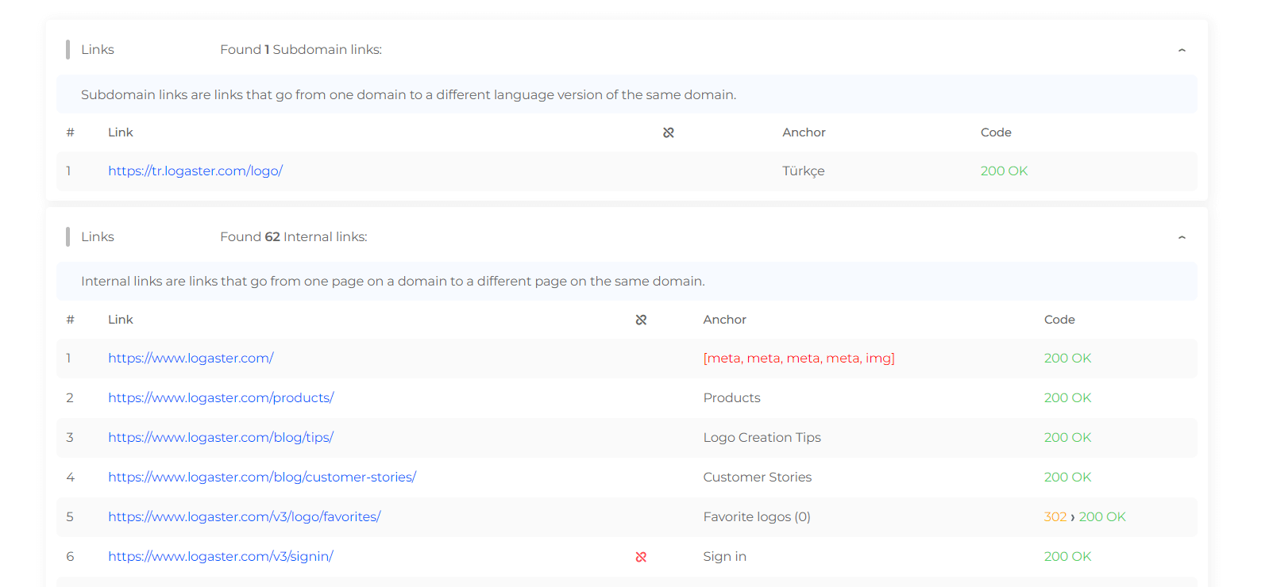Click the Logo Creation Tips anchor text
The height and width of the screenshot is (587, 1269).
762,437
